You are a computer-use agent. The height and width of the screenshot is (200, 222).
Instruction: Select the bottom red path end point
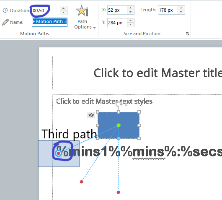(x=118, y=192)
